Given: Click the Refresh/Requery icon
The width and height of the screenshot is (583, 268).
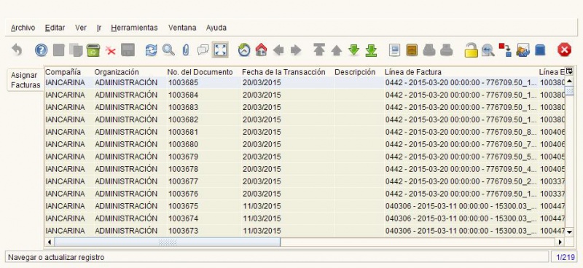Looking at the screenshot, I should (x=151, y=50).
